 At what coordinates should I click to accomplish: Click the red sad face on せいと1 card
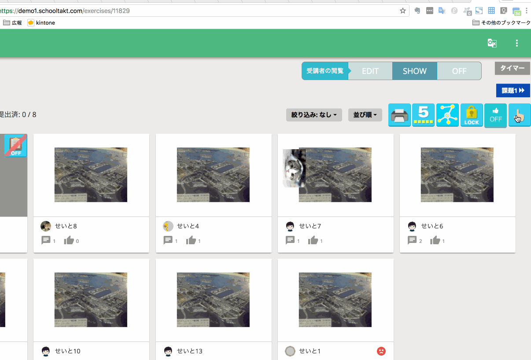pos(381,351)
